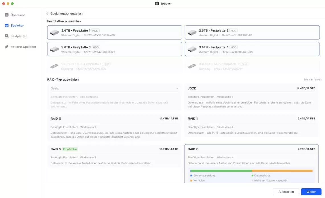Select the RAID 0 option
This screenshot has width=325, height=198.
point(114,127)
